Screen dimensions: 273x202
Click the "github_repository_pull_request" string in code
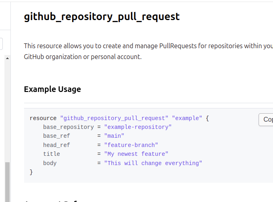tap(114, 118)
